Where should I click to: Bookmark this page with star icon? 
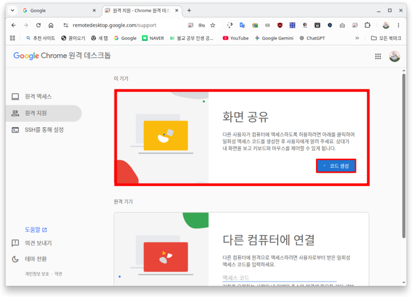(x=213, y=25)
